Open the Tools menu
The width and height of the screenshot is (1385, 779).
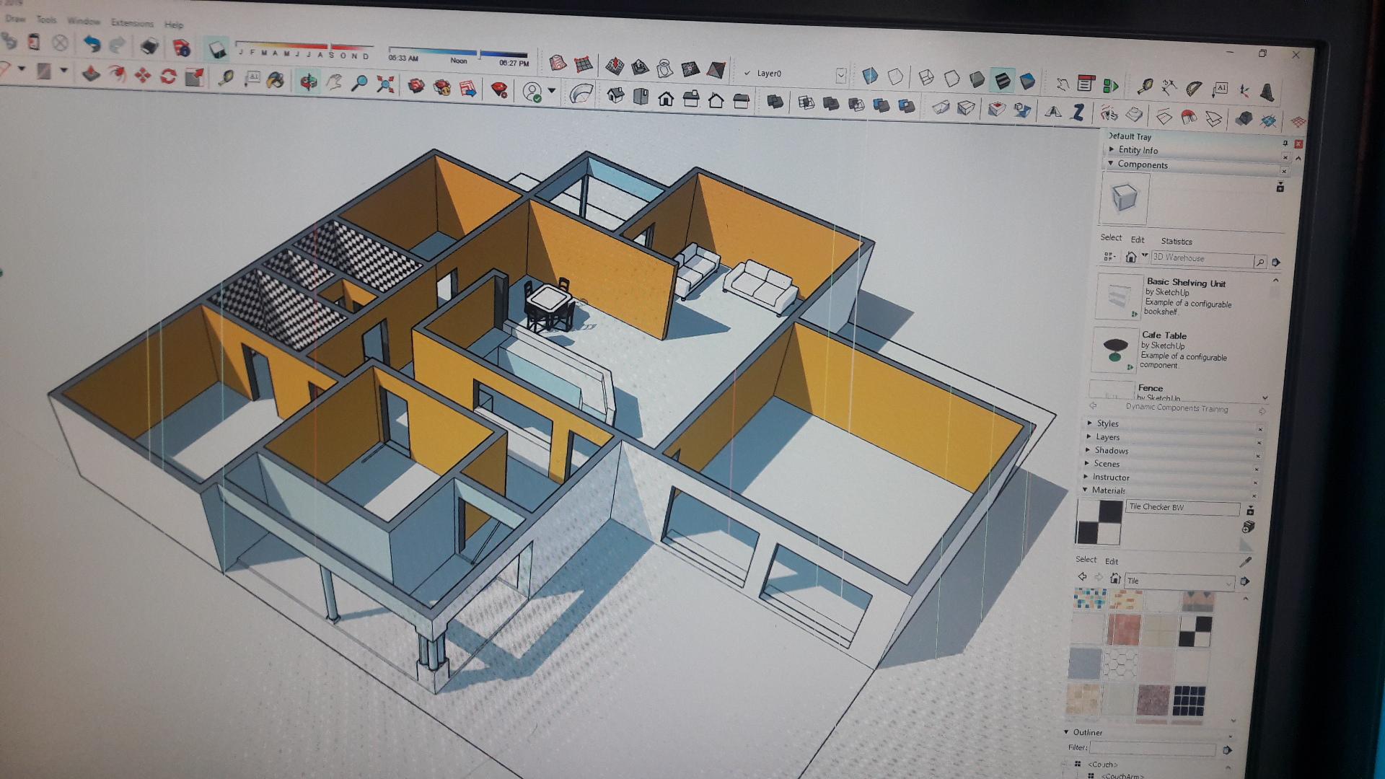coord(46,19)
